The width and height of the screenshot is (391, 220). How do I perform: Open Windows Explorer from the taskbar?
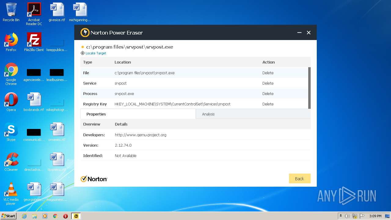pos(35,216)
